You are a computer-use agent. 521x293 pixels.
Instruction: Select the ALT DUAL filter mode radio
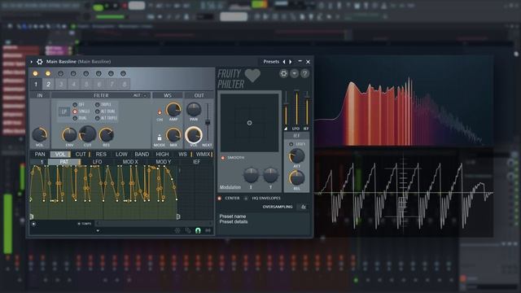(98, 112)
